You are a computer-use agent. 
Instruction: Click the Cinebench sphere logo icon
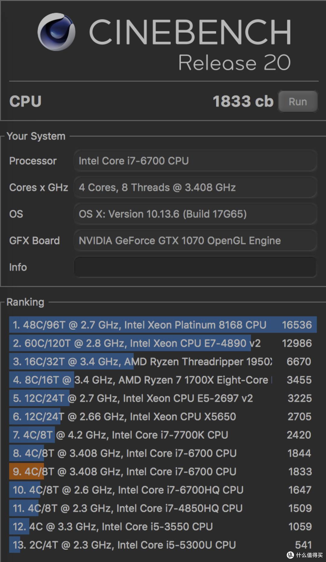(x=56, y=31)
